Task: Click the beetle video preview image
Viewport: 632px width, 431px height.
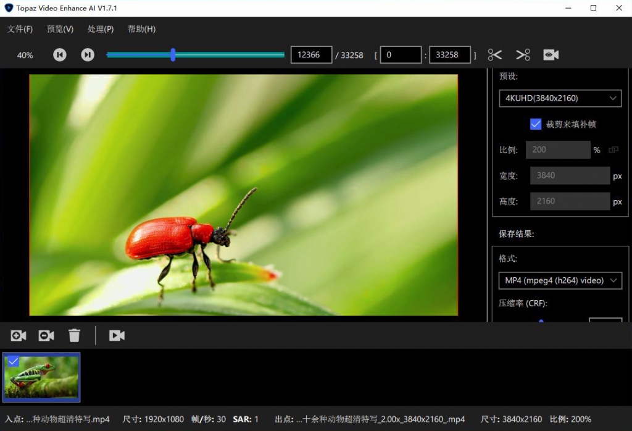Action: coord(243,195)
